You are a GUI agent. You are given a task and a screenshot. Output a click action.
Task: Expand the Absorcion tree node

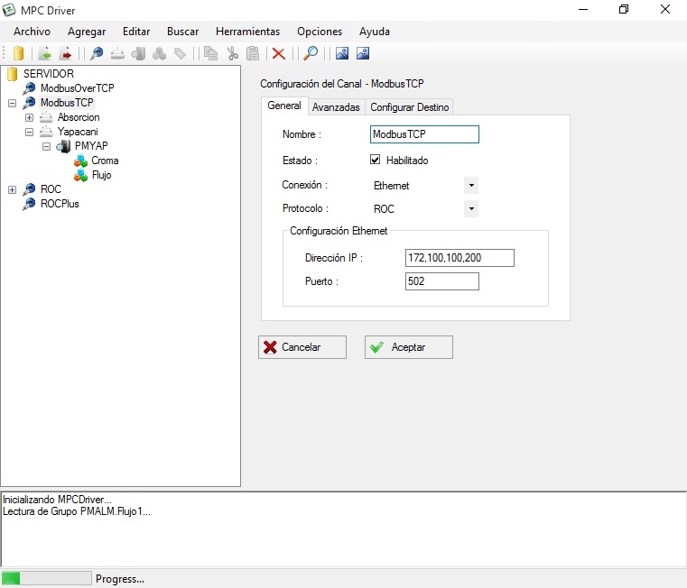[x=30, y=117]
